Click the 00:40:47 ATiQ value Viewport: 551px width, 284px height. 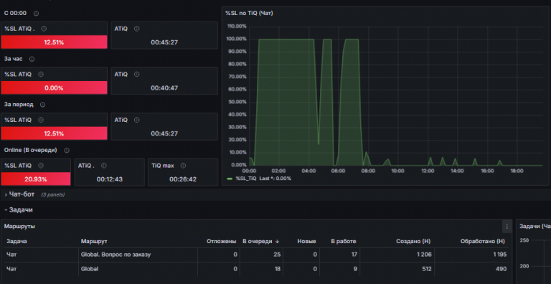point(164,88)
